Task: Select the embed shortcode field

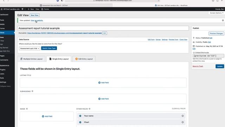Action: point(208,56)
